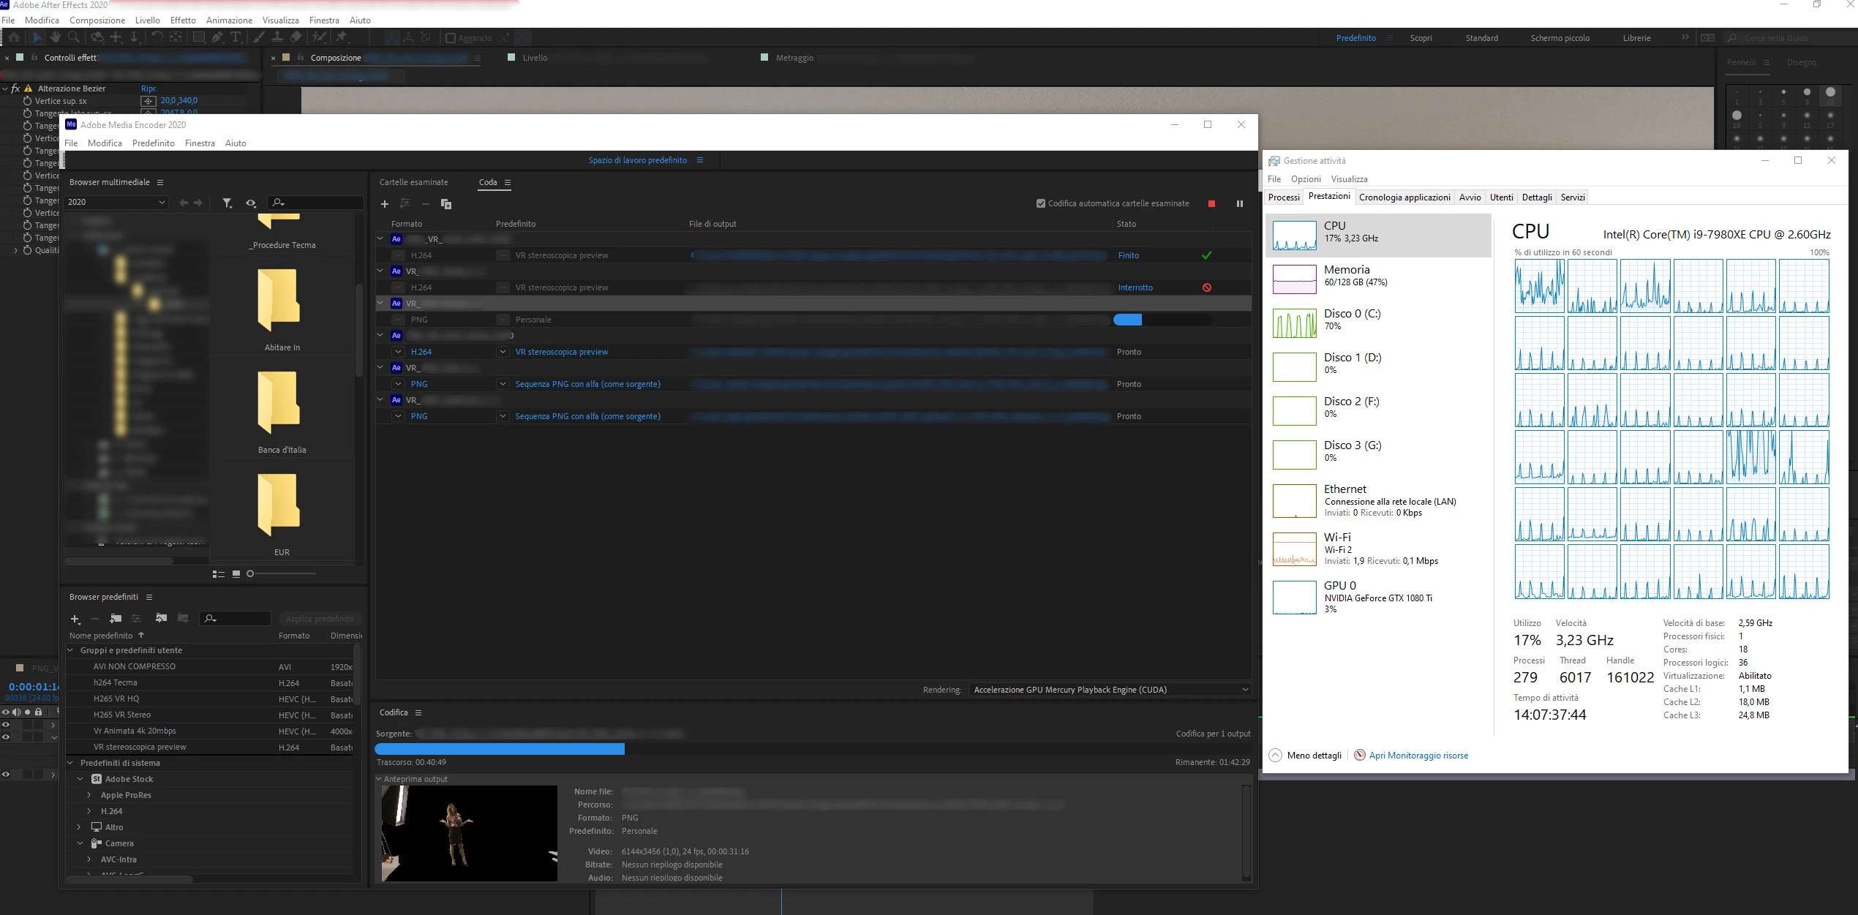This screenshot has width=1858, height=915.
Task: Switch media browser to list view icon
Action: coord(218,574)
